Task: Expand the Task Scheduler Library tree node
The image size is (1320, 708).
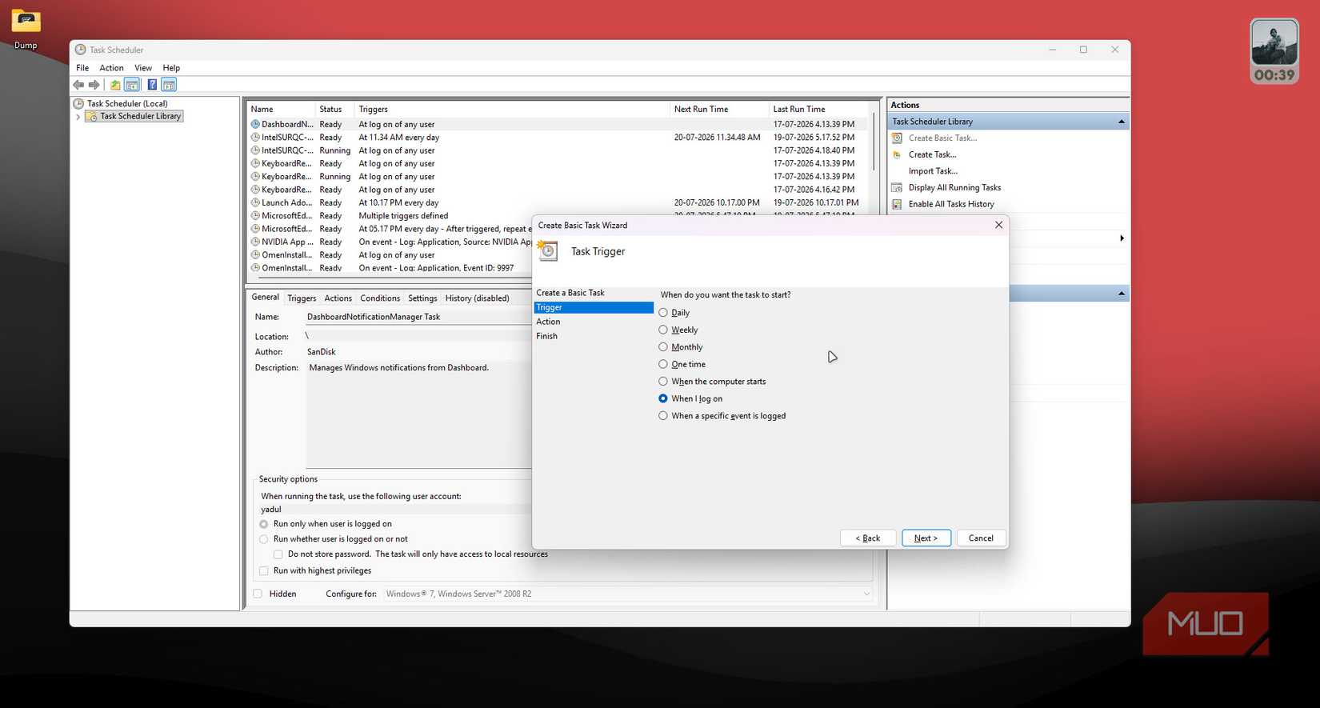Action: coord(78,117)
